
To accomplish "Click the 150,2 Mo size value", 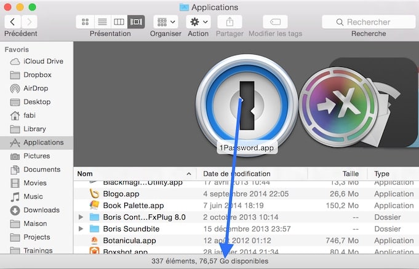I will pyautogui.click(x=342, y=206).
